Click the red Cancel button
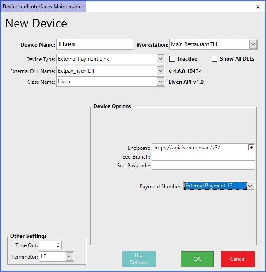The image size is (266, 272). 238,259
